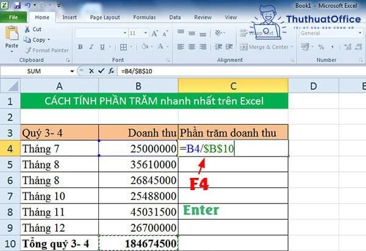
Task: Click the Save icon in quick access toolbar
Action: click(x=17, y=5)
